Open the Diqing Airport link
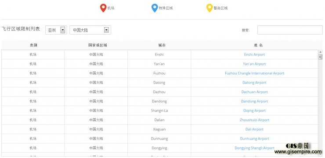The width and height of the screenshot is (325, 158). pyautogui.click(x=254, y=110)
